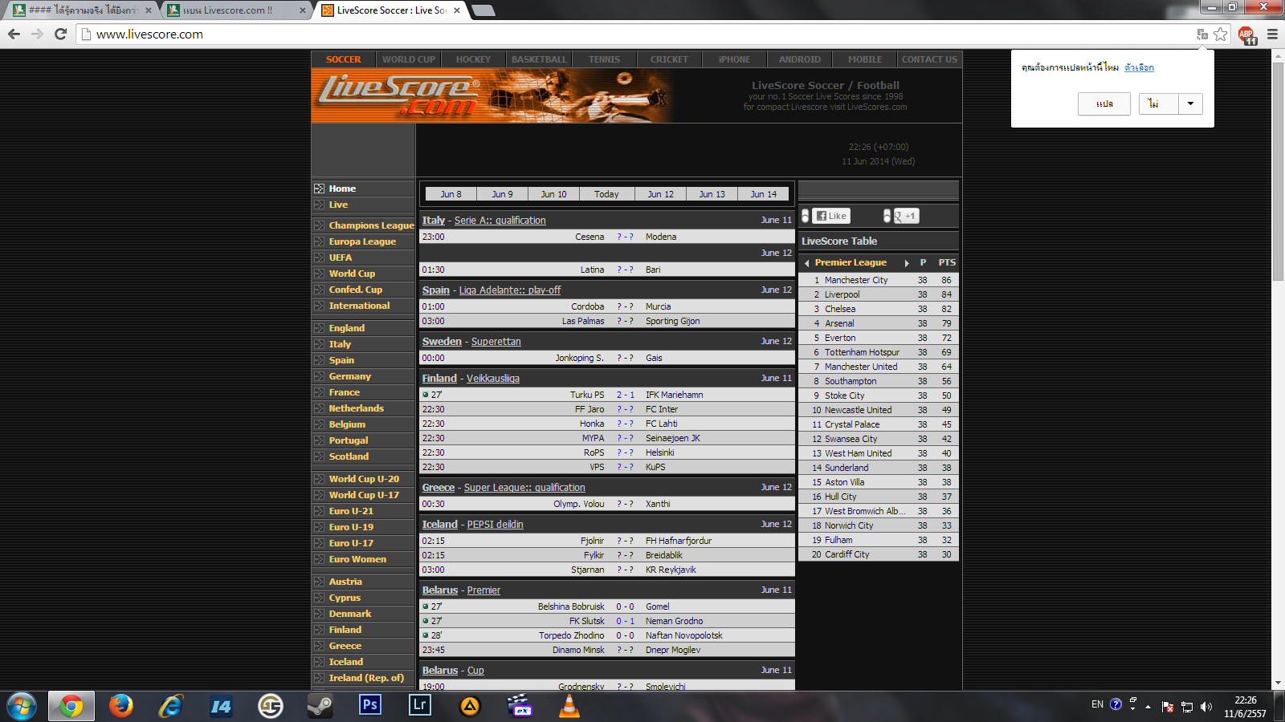
Task: Open the PEPSI deildin league link
Action: click(x=495, y=525)
